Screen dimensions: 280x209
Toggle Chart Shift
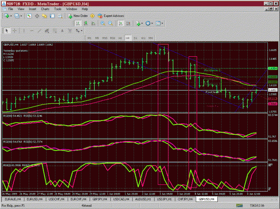click(129, 23)
